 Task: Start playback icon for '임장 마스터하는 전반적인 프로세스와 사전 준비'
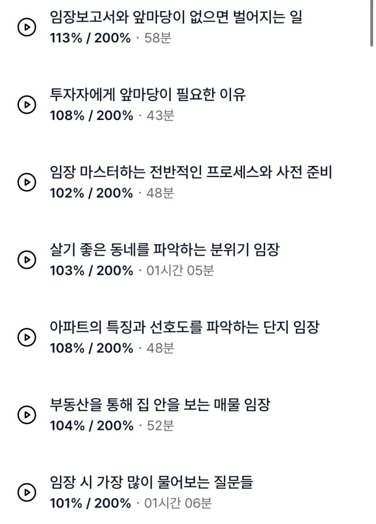(x=26, y=182)
